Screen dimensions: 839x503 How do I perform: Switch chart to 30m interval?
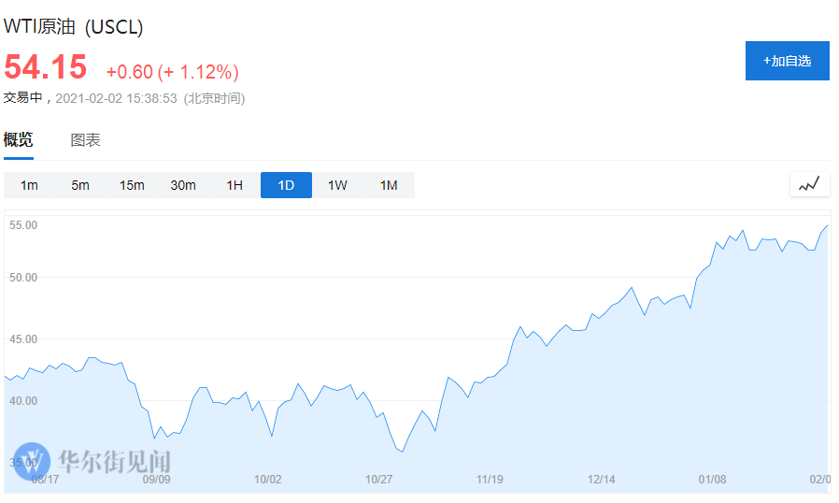[x=183, y=185]
